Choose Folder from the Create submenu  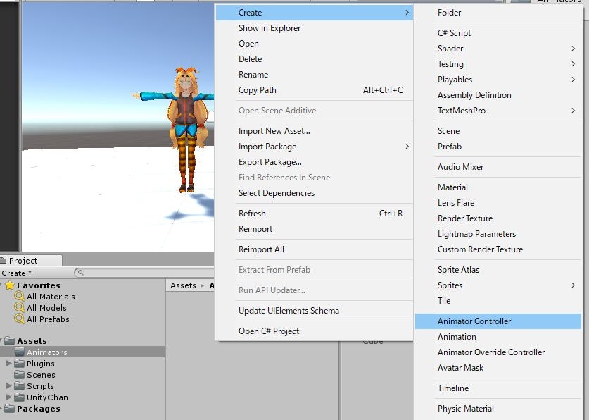pos(498,13)
